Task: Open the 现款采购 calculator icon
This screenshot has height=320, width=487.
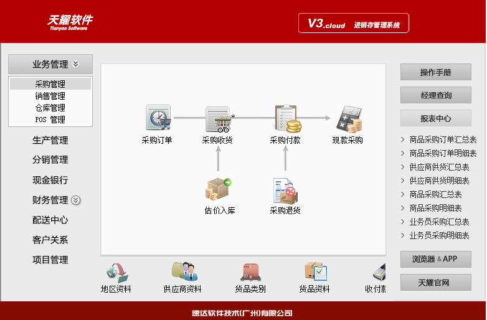Action: click(x=349, y=119)
